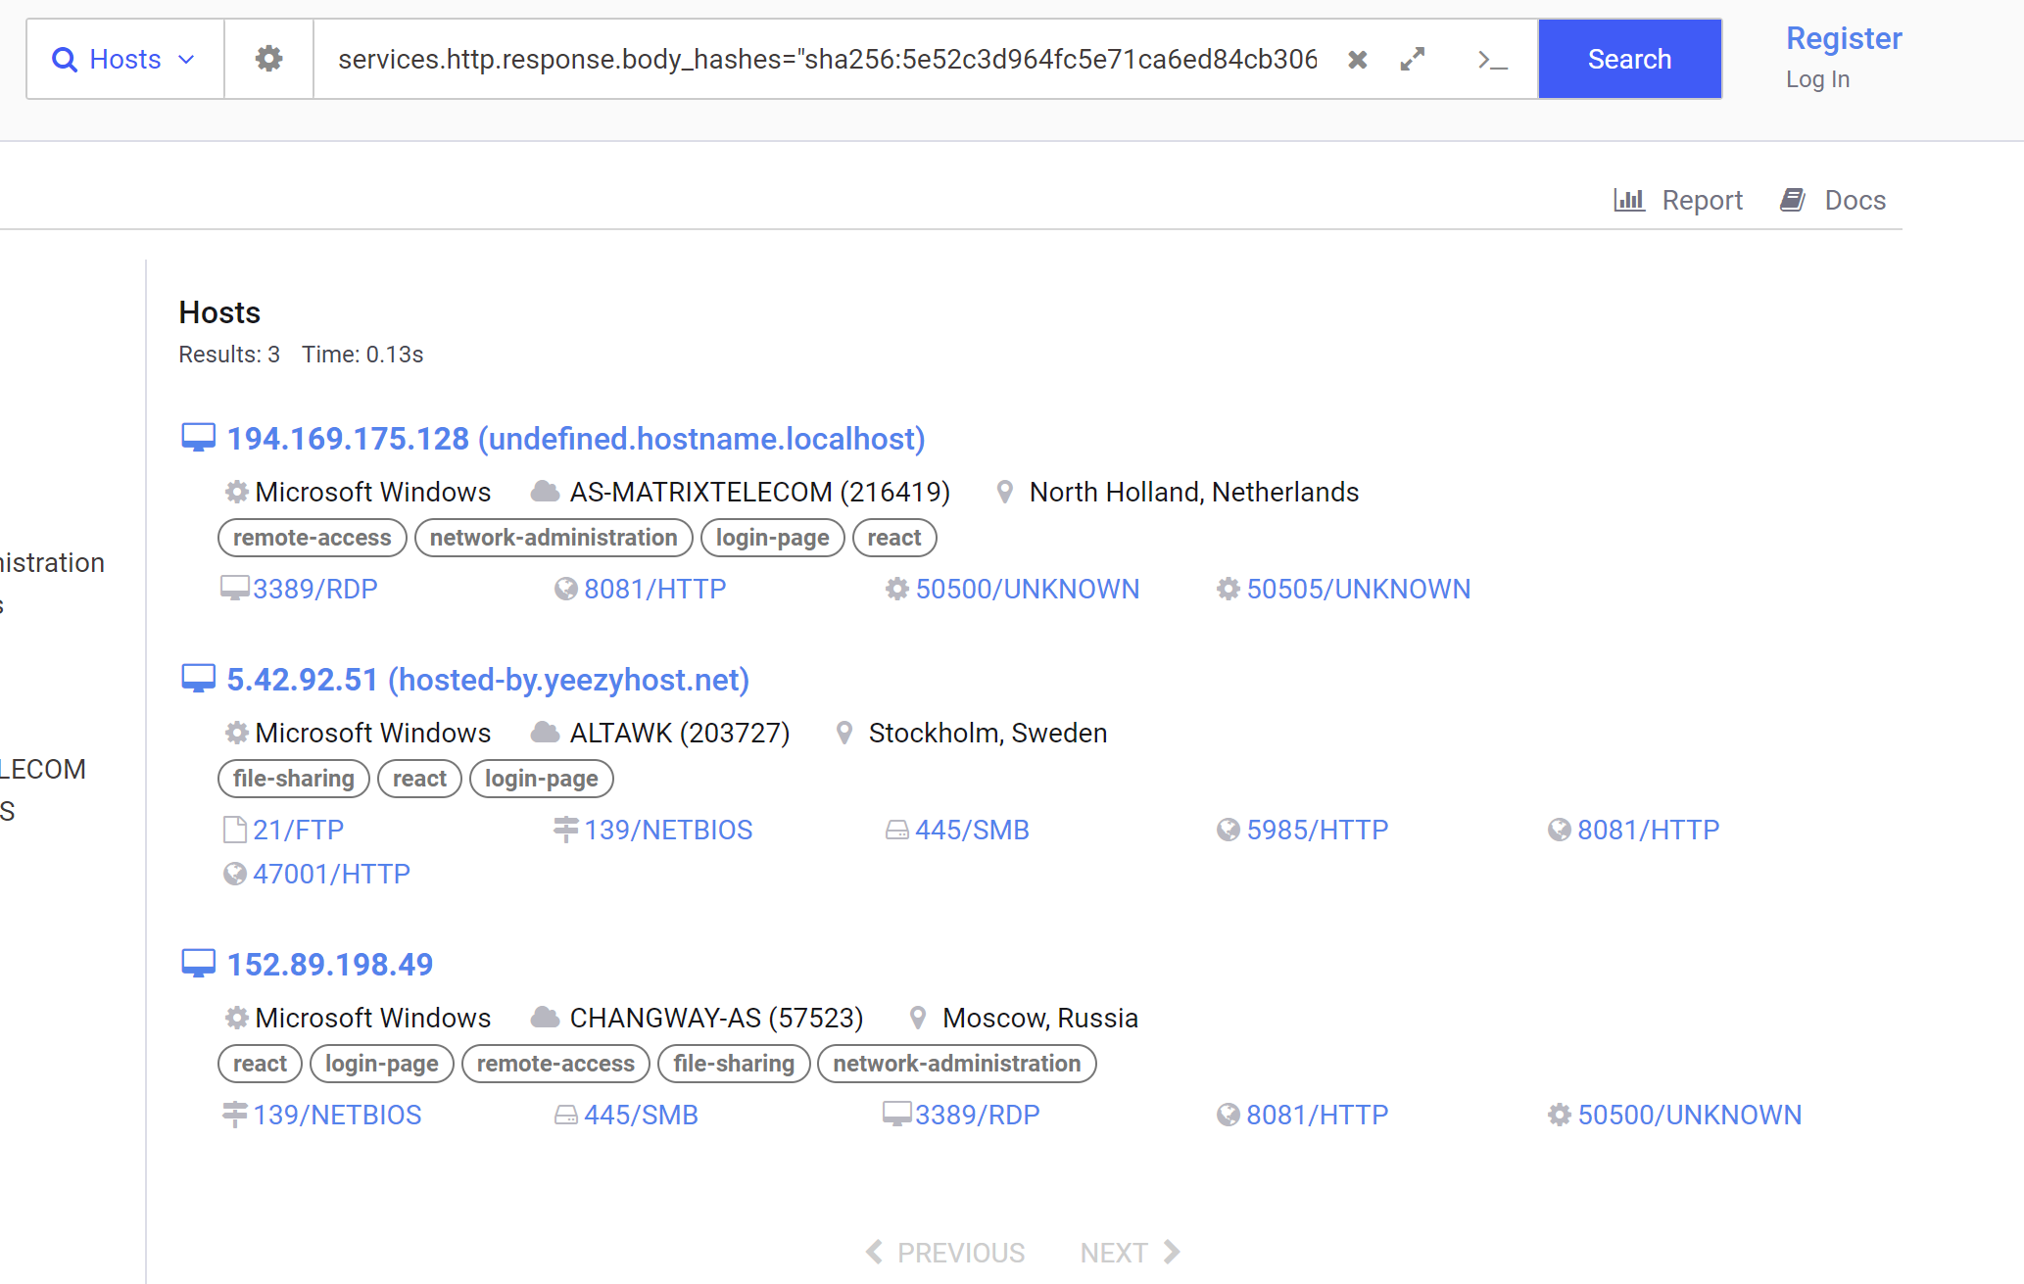This screenshot has height=1284, width=2024.
Task: Open 47001/HTTP service link
Action: 330,874
